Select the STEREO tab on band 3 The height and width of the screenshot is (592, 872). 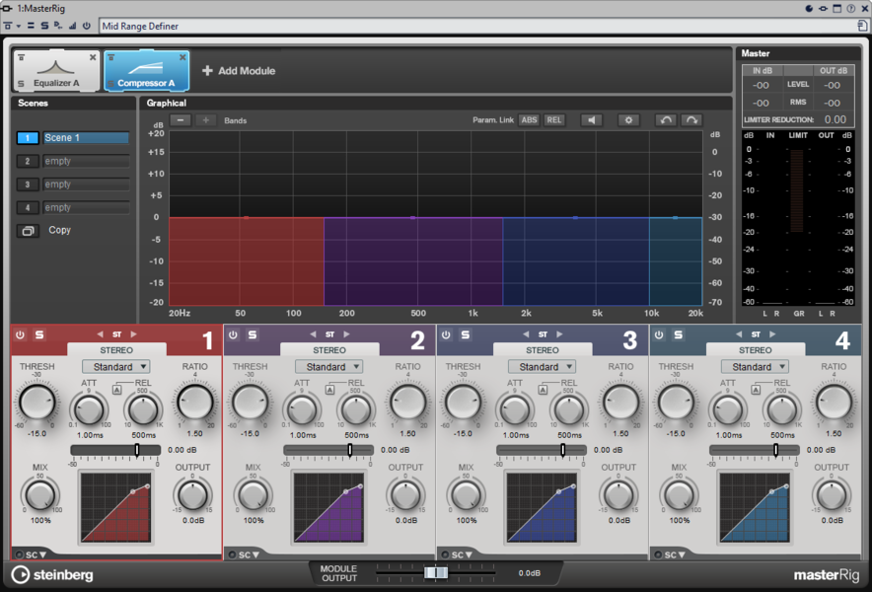point(543,350)
